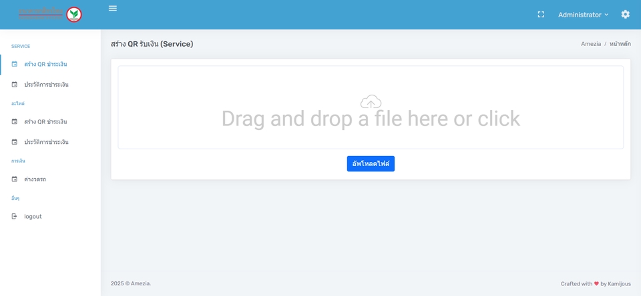The image size is (641, 296).
Task: Expand the Administrator user dropdown
Action: coord(583,15)
